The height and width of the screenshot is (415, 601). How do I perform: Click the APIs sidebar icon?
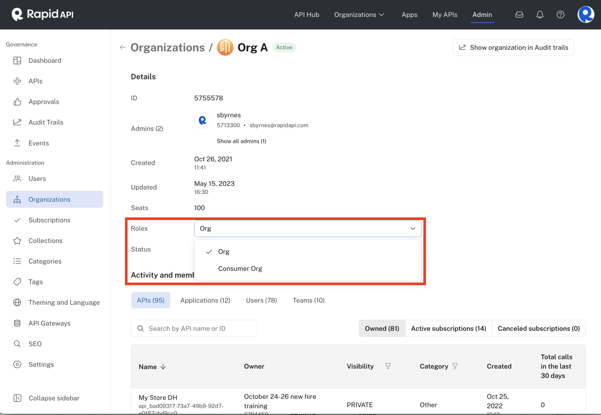pyautogui.click(x=17, y=81)
